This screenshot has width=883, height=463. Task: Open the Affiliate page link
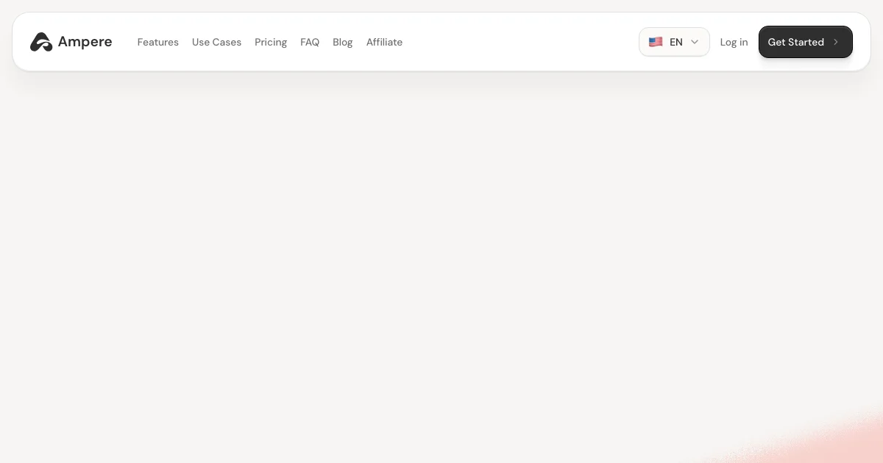click(384, 42)
